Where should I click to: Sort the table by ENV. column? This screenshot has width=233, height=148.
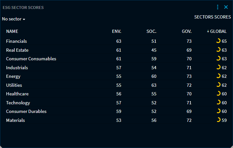tap(116, 31)
